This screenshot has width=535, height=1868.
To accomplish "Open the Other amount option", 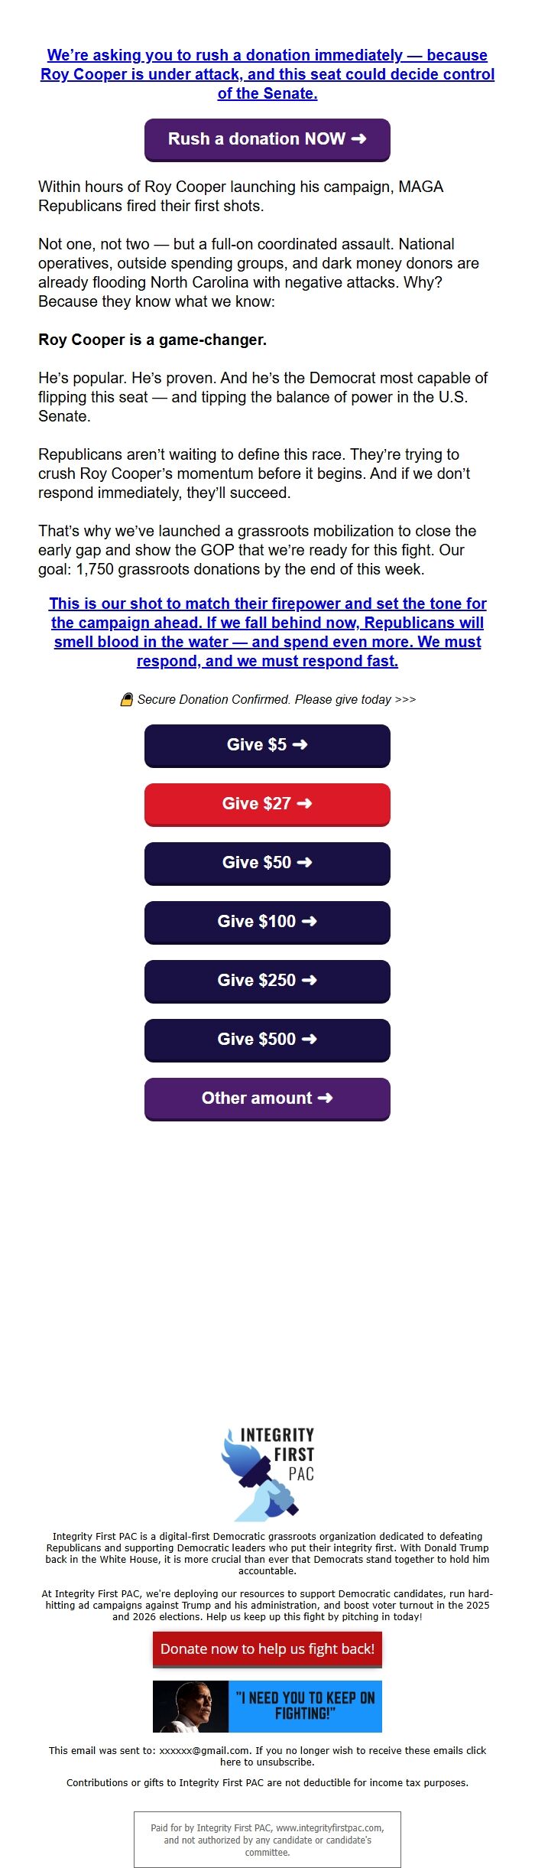I will pyautogui.click(x=267, y=1098).
